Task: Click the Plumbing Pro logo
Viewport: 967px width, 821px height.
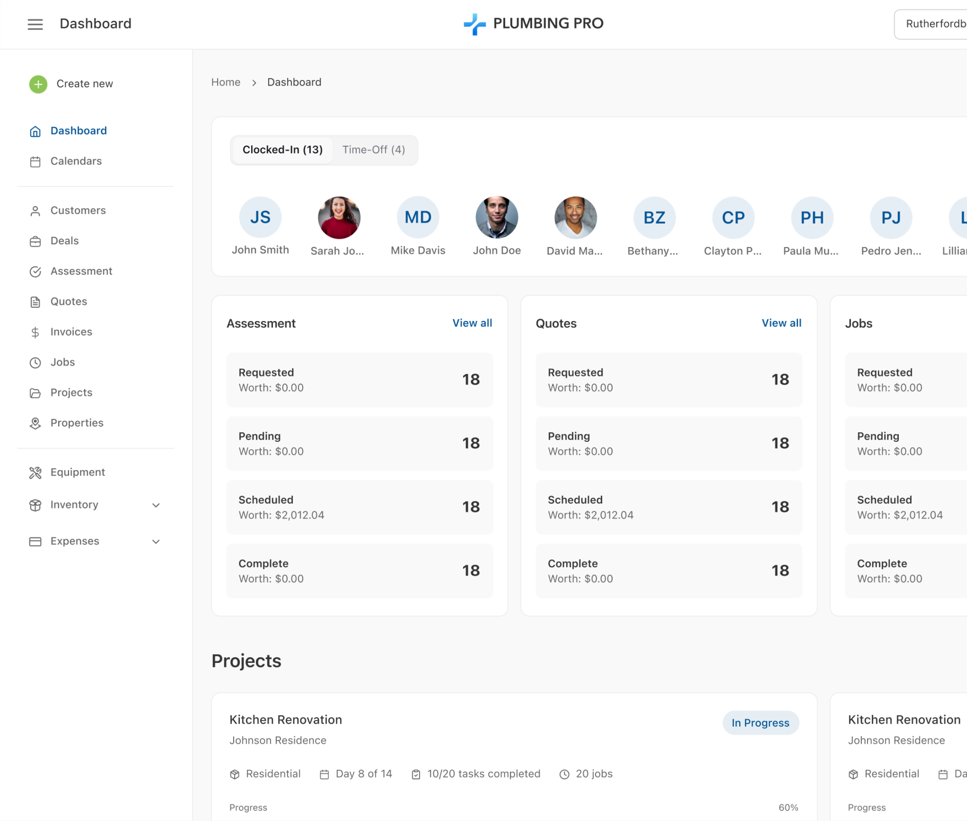Action: point(533,23)
